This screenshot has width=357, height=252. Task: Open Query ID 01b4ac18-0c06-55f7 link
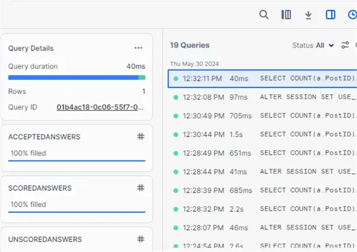tap(100, 107)
